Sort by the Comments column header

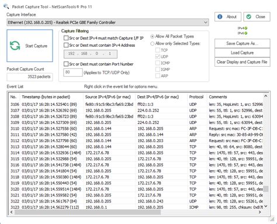click(235, 97)
